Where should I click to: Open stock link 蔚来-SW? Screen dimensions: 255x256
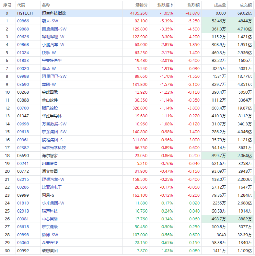(x=50, y=21)
